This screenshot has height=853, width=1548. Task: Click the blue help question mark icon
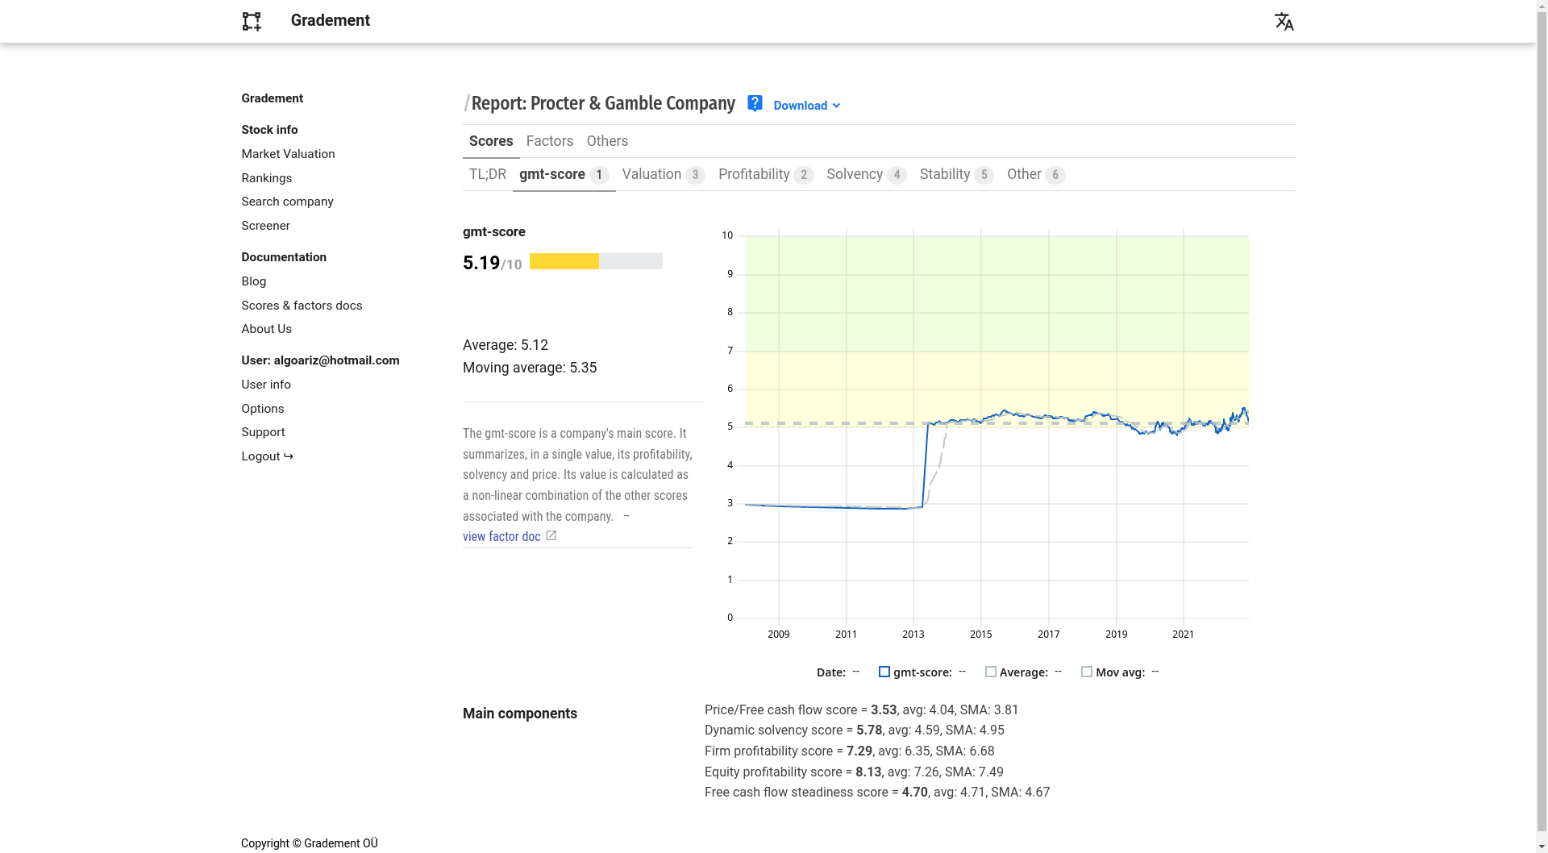[x=755, y=103]
